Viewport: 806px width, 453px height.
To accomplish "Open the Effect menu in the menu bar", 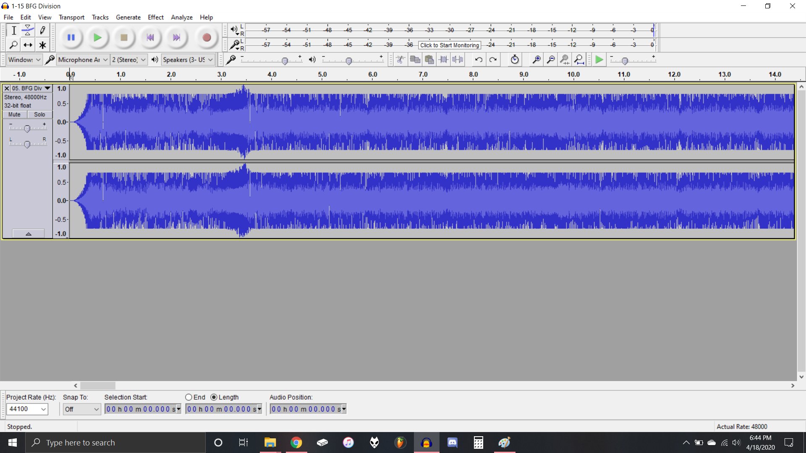I will pos(156,17).
